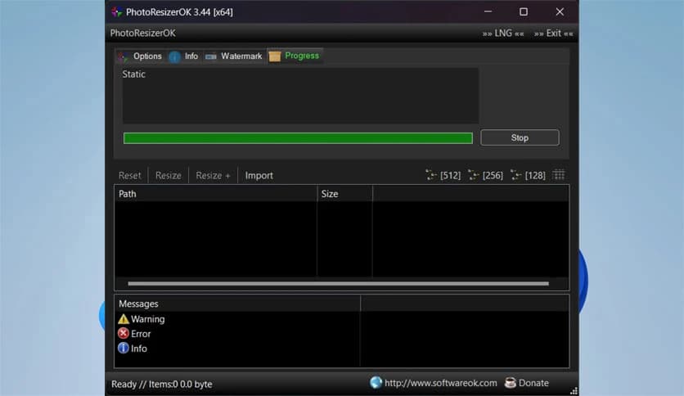Click the status text "Ready // Items:0 0.0 byte"
This screenshot has height=396, width=684.
pos(161,385)
